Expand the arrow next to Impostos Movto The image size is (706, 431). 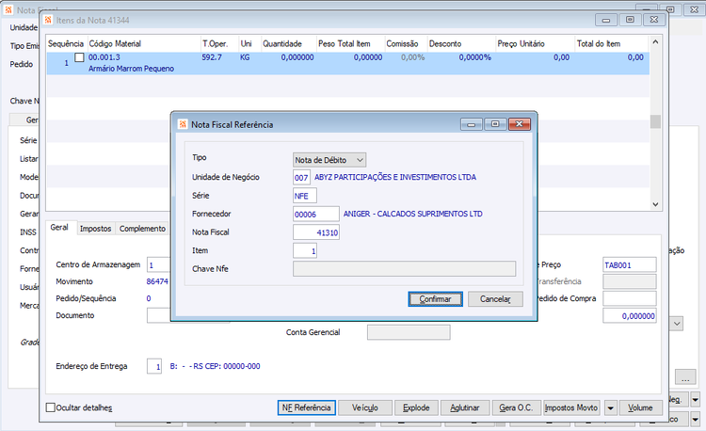coord(610,408)
